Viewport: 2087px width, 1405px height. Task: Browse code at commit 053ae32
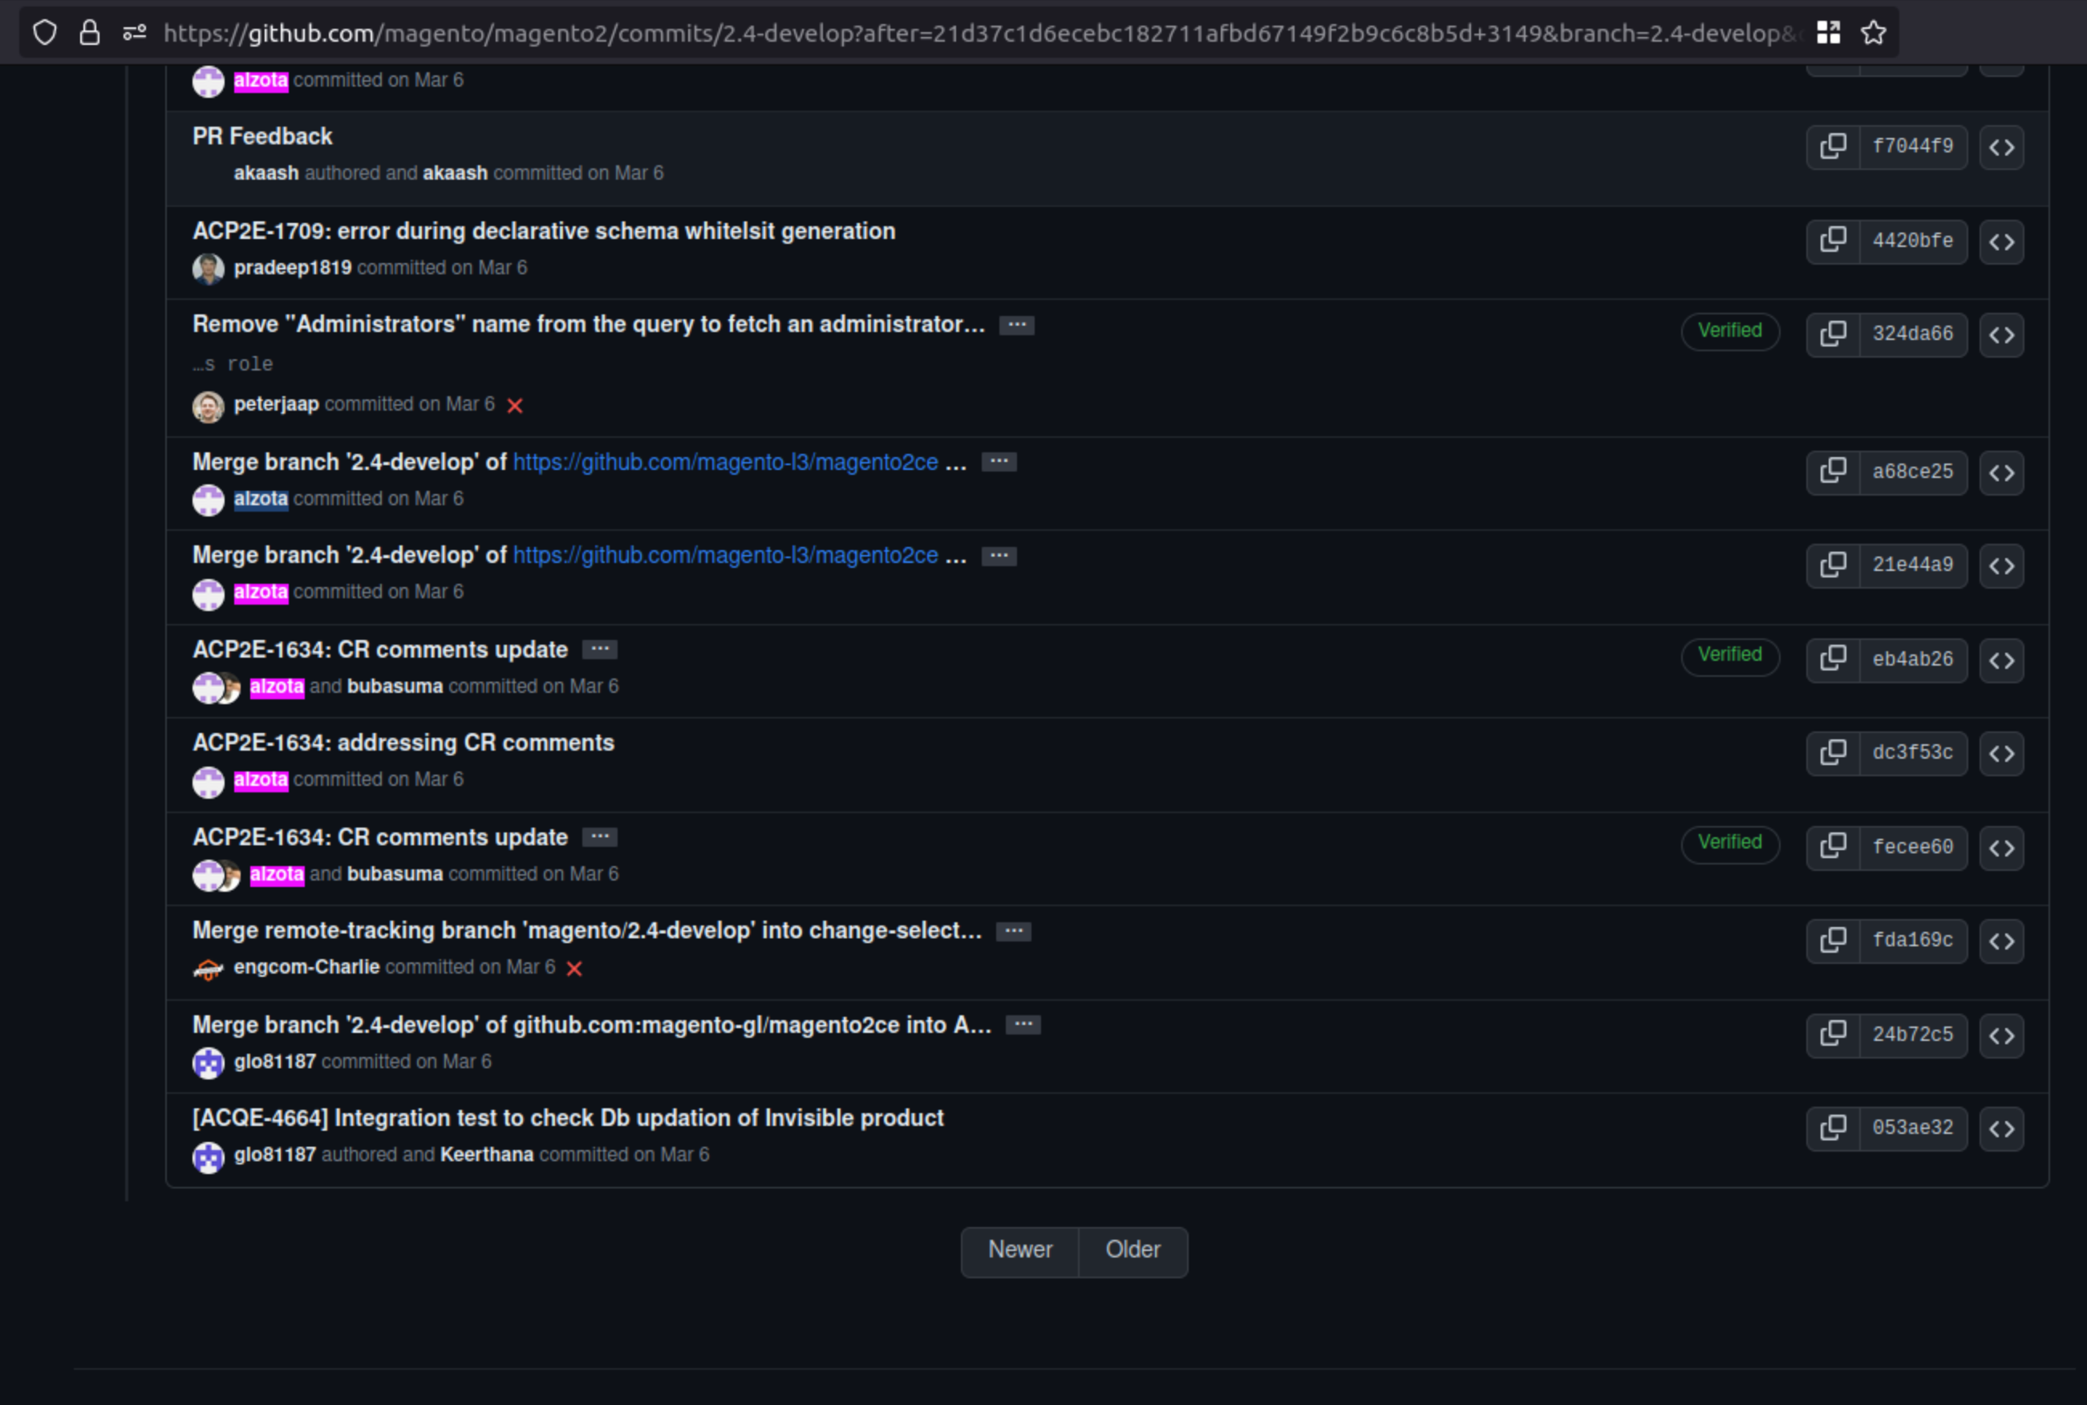2002,1129
